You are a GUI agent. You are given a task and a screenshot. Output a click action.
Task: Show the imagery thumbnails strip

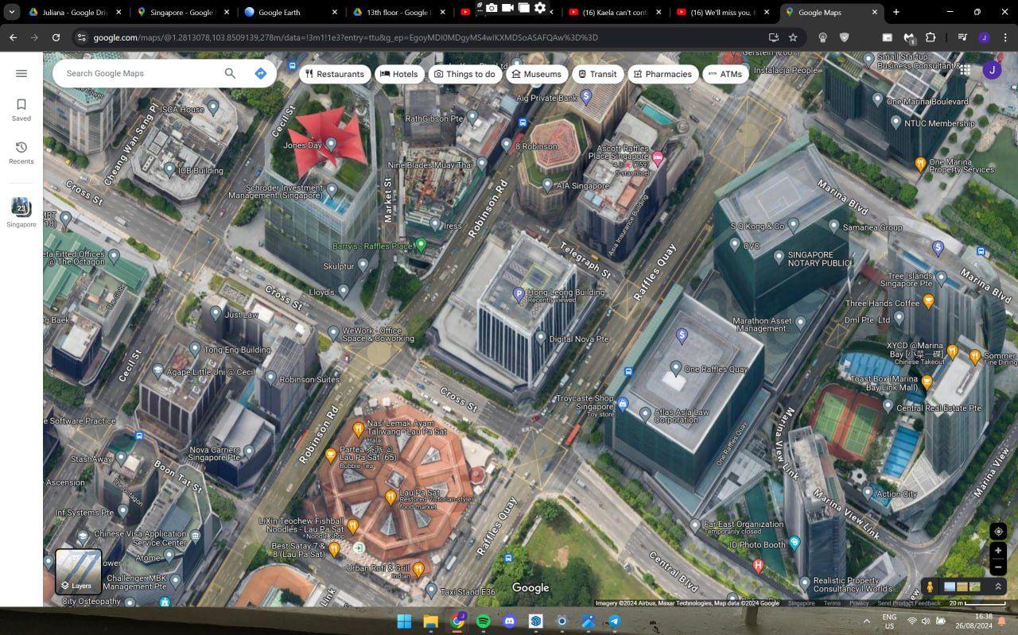962,587
